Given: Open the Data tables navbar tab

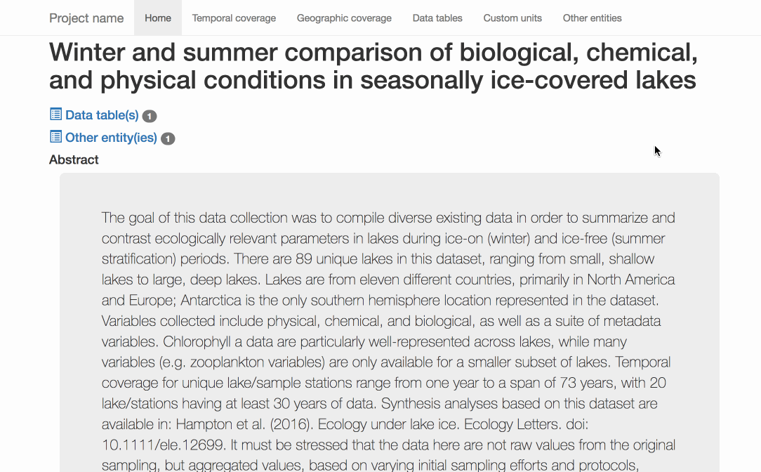Looking at the screenshot, I should 437,18.
